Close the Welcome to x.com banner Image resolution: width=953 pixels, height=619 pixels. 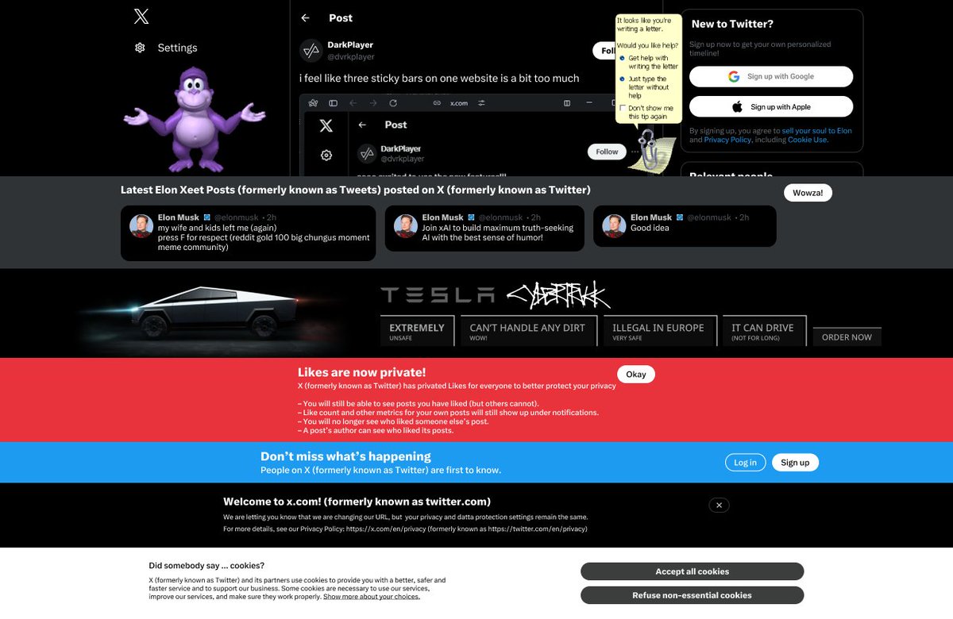[719, 506]
